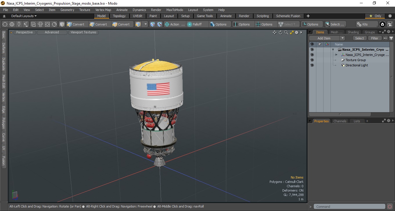Open the Viewport Textures dropdown
Viewport: 395px width, 211px height.
tap(83, 32)
